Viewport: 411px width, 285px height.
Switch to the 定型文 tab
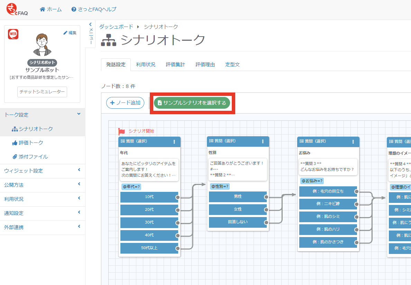[x=232, y=65]
